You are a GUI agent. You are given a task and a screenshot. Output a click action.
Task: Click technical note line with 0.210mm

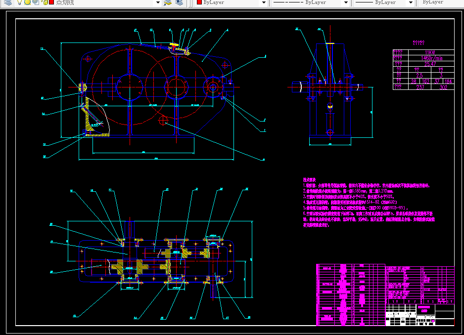(x=348, y=191)
